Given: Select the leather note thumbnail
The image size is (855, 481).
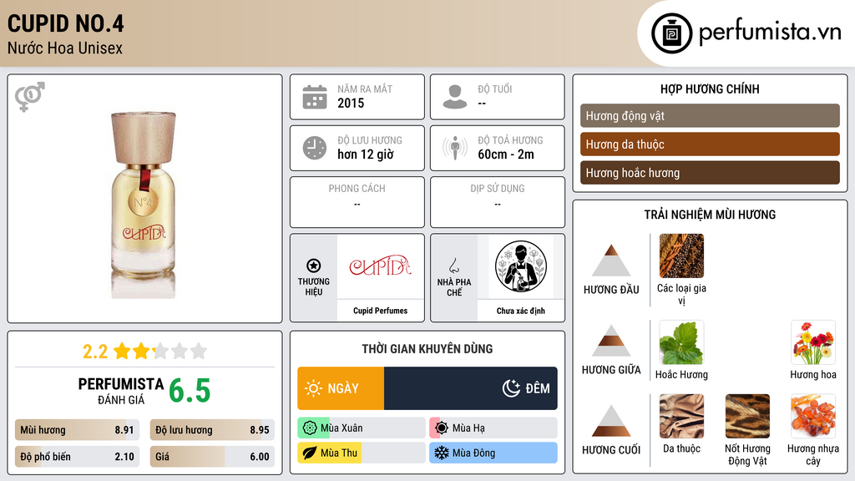Looking at the screenshot, I should pos(681,416).
